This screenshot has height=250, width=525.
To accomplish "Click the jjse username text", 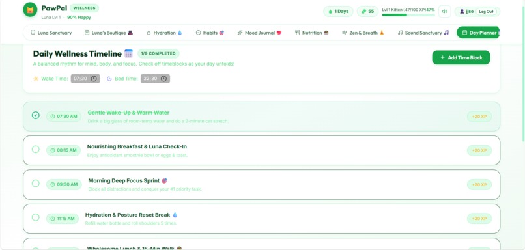I will pos(470,11).
